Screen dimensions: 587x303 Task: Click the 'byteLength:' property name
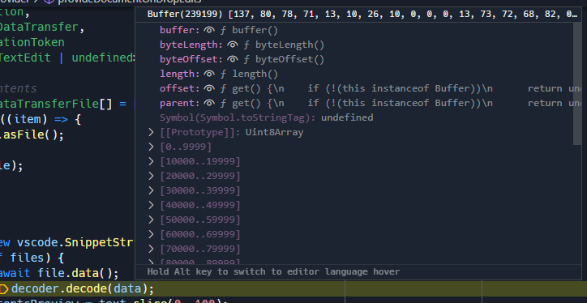(x=191, y=45)
